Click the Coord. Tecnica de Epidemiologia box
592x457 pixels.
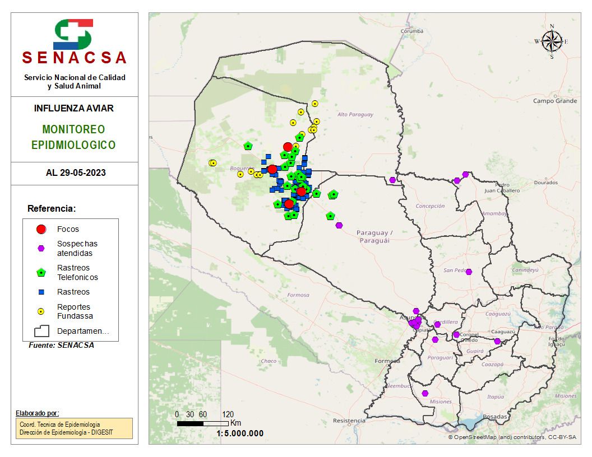coord(74,428)
